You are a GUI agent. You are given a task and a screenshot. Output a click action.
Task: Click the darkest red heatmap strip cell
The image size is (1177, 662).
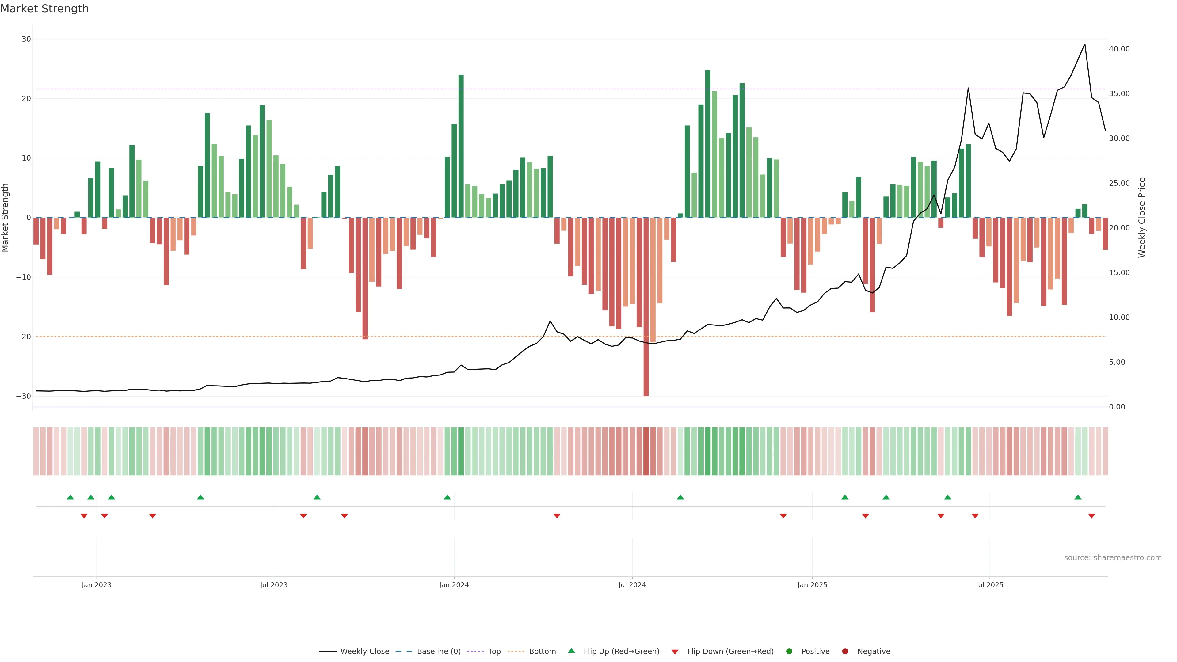(x=646, y=451)
